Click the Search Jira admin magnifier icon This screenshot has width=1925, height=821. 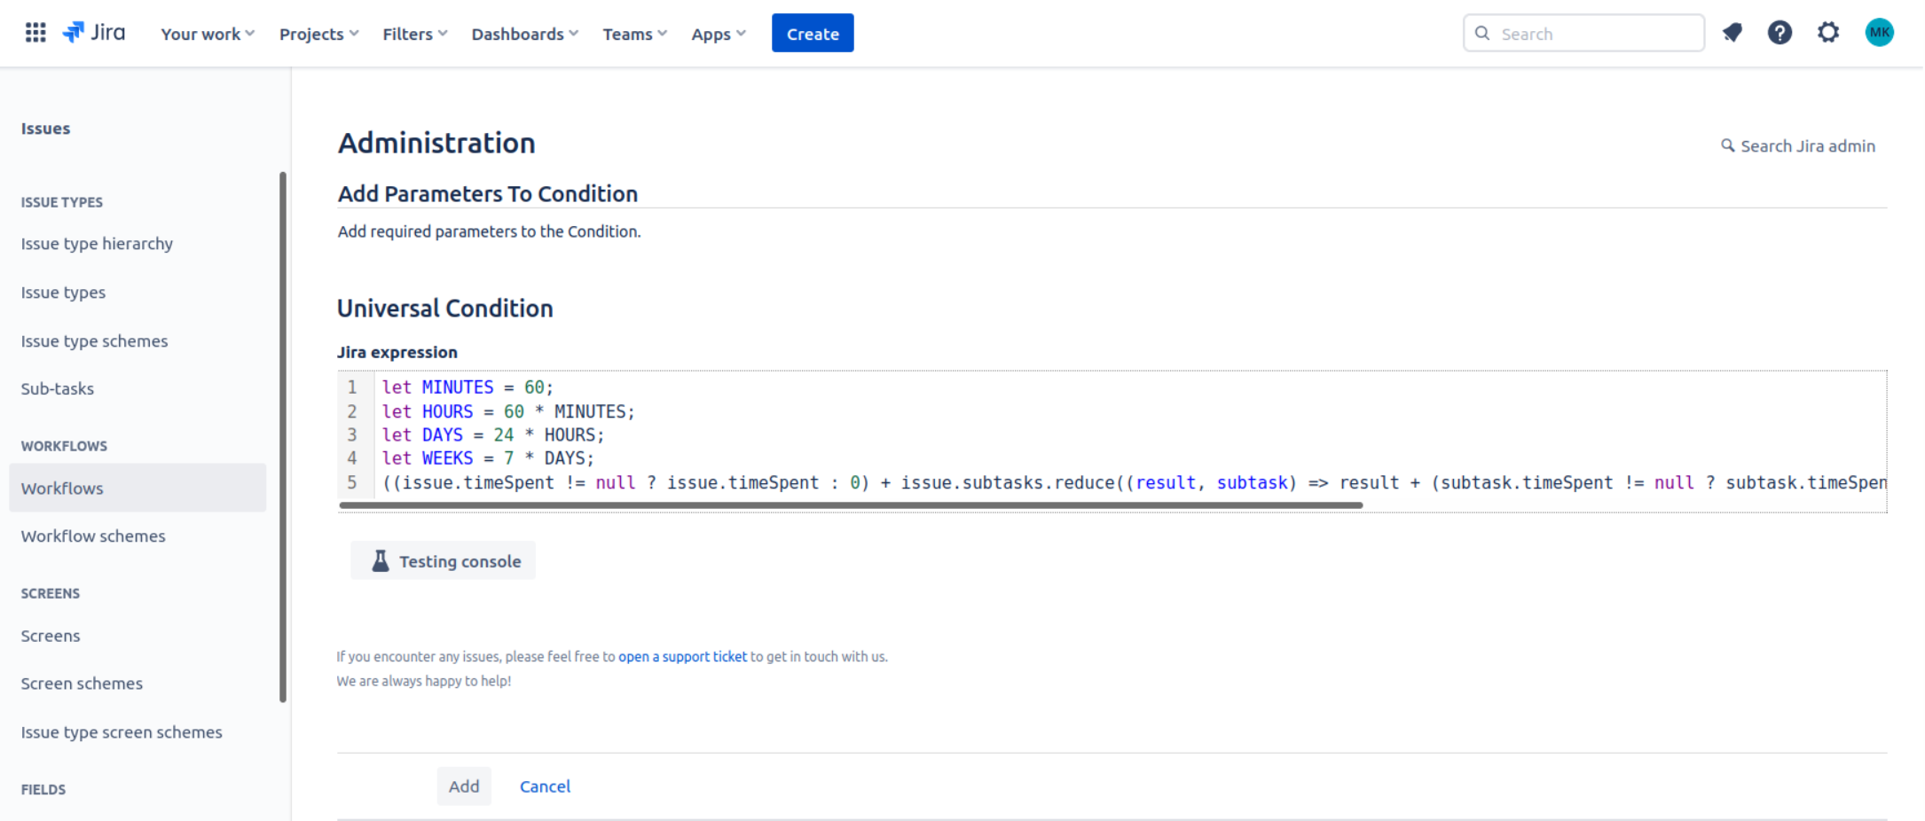coord(1727,145)
